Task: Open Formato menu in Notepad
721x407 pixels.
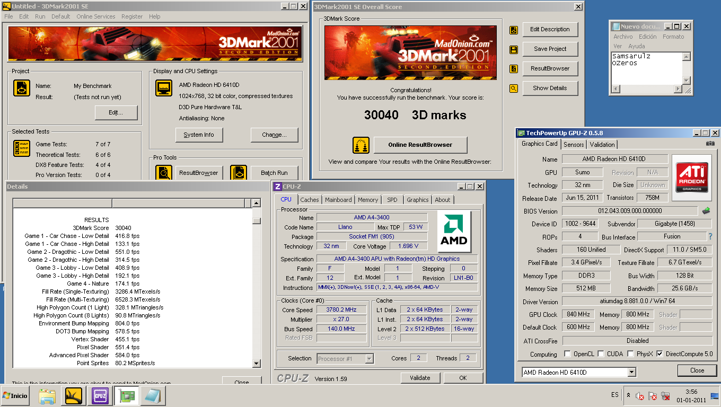Action: pyautogui.click(x=673, y=37)
